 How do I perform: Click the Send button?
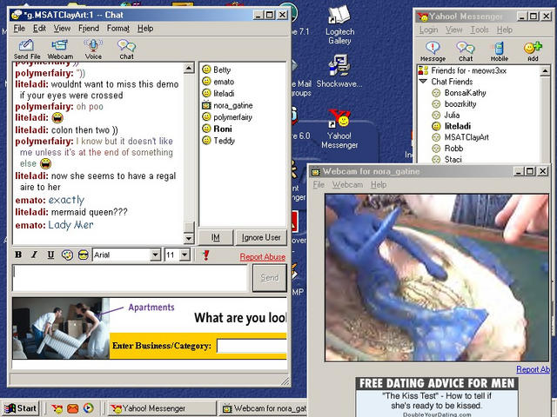click(270, 278)
